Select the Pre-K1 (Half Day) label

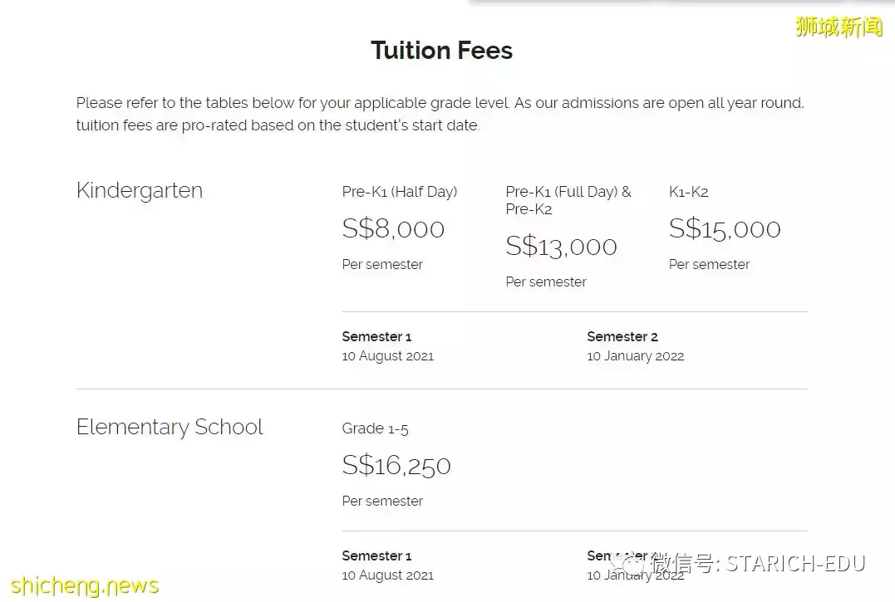400,192
